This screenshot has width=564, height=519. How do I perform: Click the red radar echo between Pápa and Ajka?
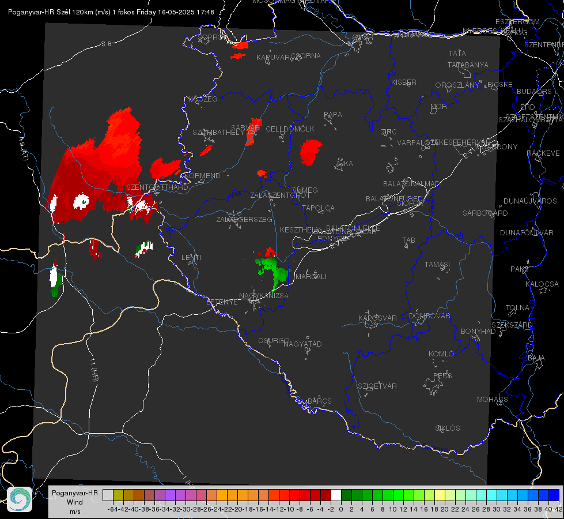pos(311,152)
